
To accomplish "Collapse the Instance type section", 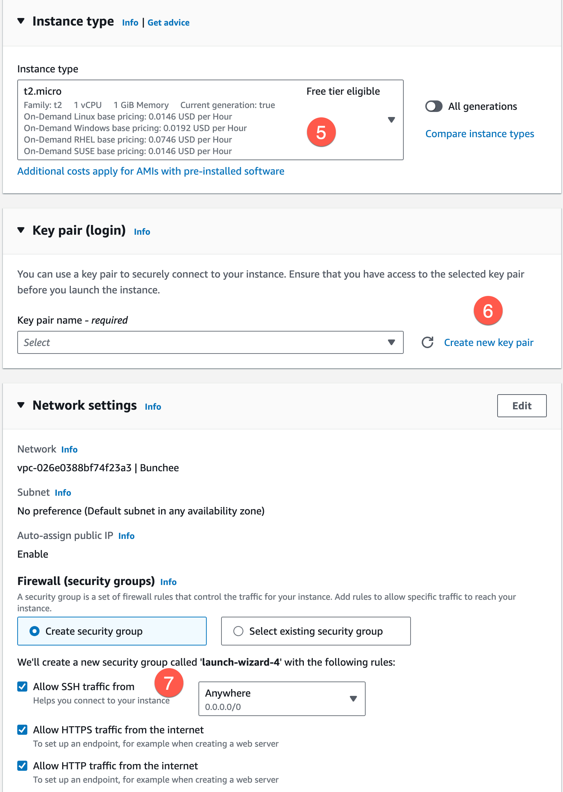I will pyautogui.click(x=21, y=21).
